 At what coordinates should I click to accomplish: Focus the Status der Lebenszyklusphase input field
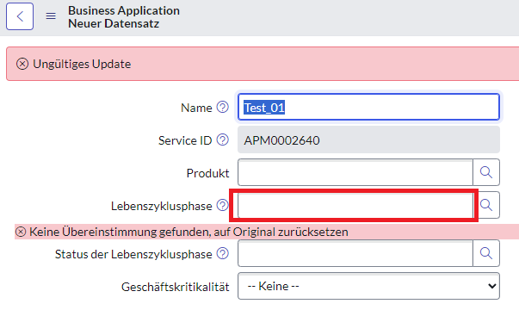point(355,253)
